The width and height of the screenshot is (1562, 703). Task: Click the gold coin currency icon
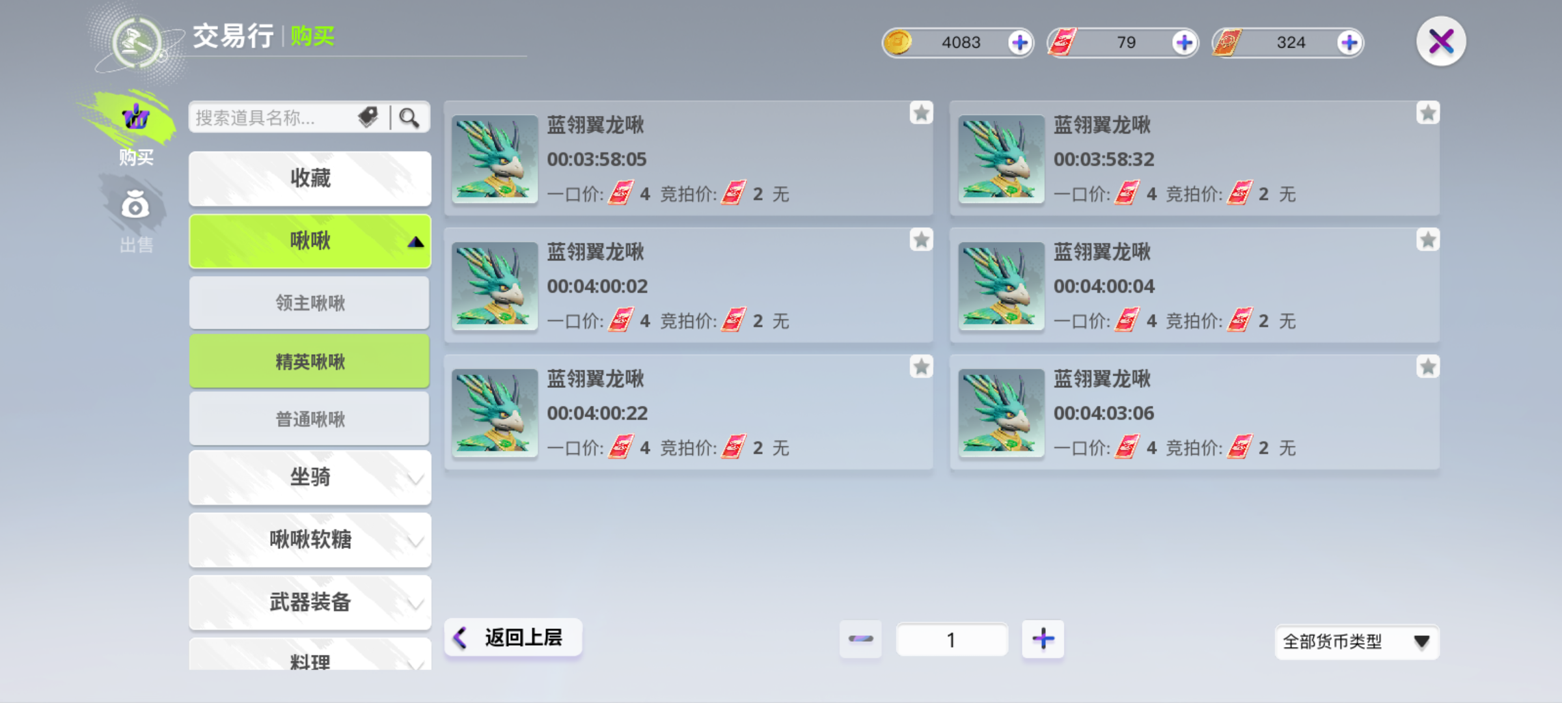pos(898,43)
